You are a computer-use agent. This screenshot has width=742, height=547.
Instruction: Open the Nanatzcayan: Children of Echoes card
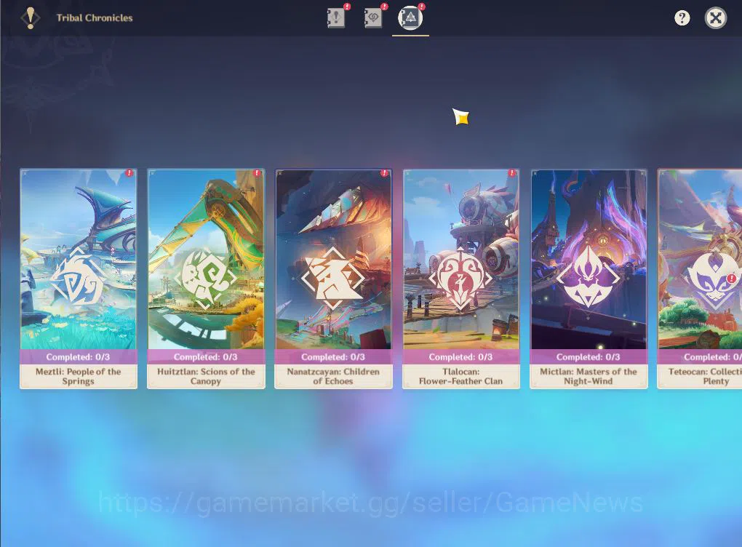(x=333, y=279)
